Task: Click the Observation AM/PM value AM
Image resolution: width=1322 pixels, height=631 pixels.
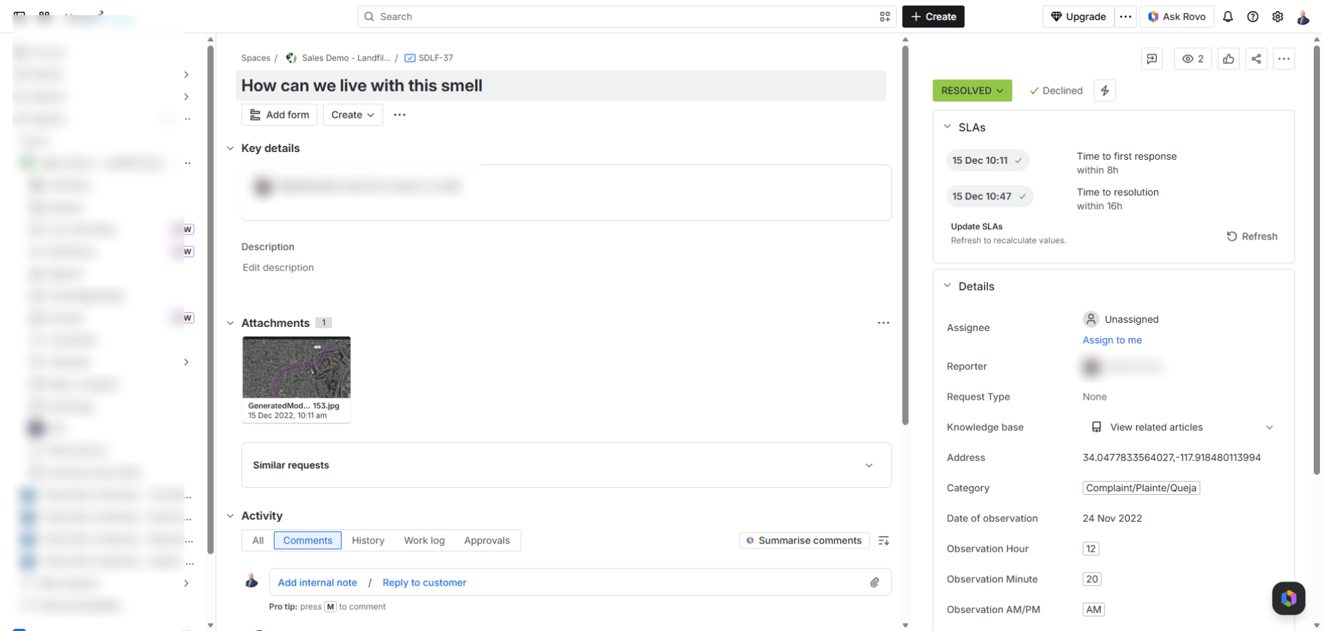Action: coord(1093,609)
